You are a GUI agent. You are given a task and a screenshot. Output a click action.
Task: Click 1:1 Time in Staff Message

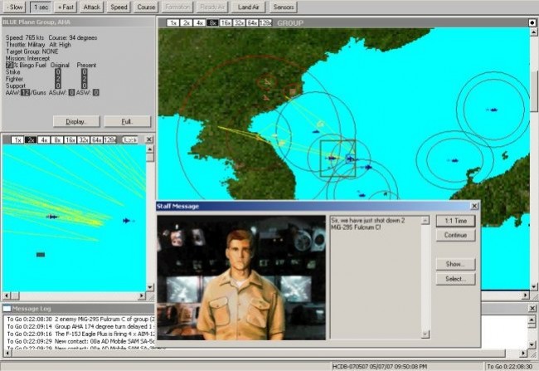point(455,221)
